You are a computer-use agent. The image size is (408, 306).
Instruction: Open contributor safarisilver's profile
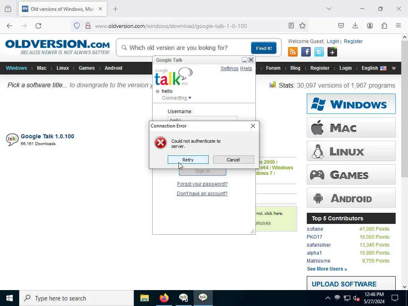coord(319,245)
